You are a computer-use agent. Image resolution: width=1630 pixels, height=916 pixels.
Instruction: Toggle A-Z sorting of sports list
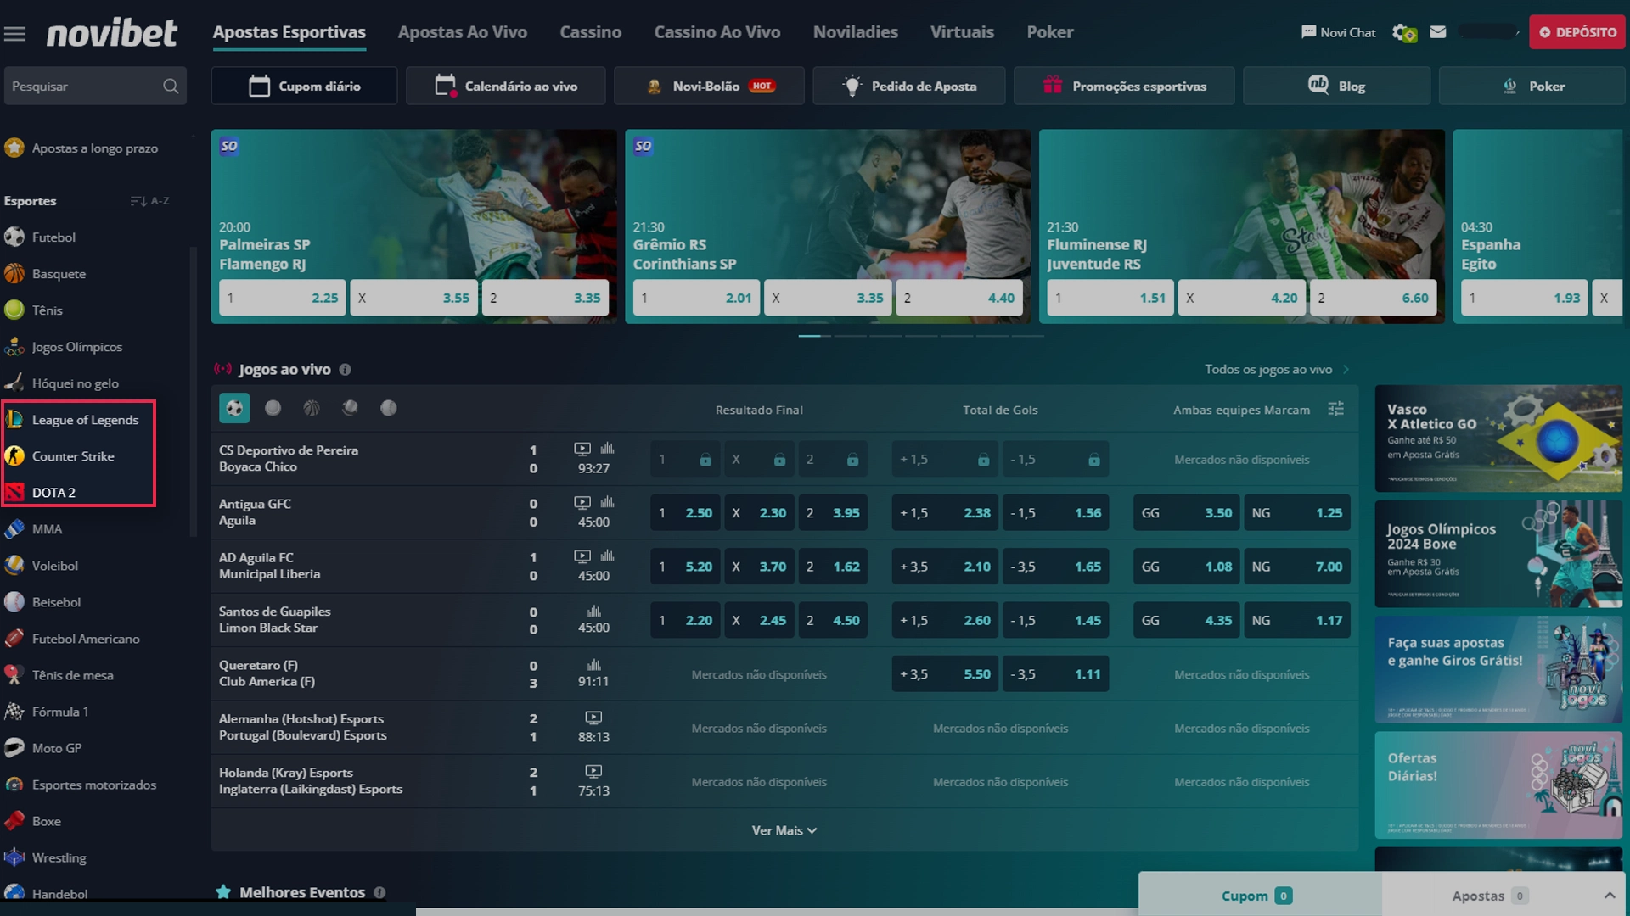tap(149, 201)
